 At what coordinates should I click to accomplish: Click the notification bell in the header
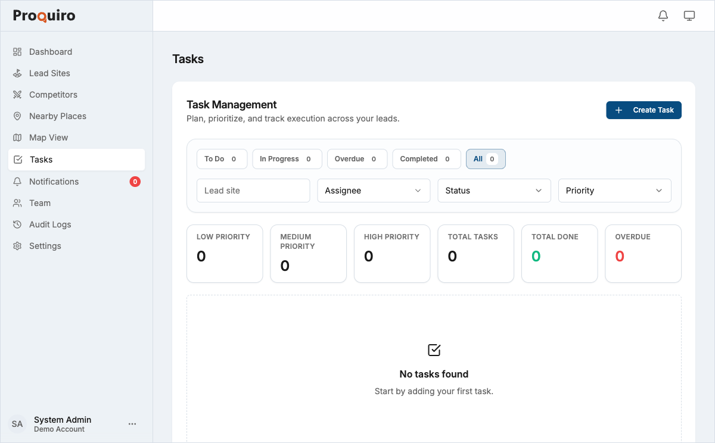pyautogui.click(x=663, y=15)
